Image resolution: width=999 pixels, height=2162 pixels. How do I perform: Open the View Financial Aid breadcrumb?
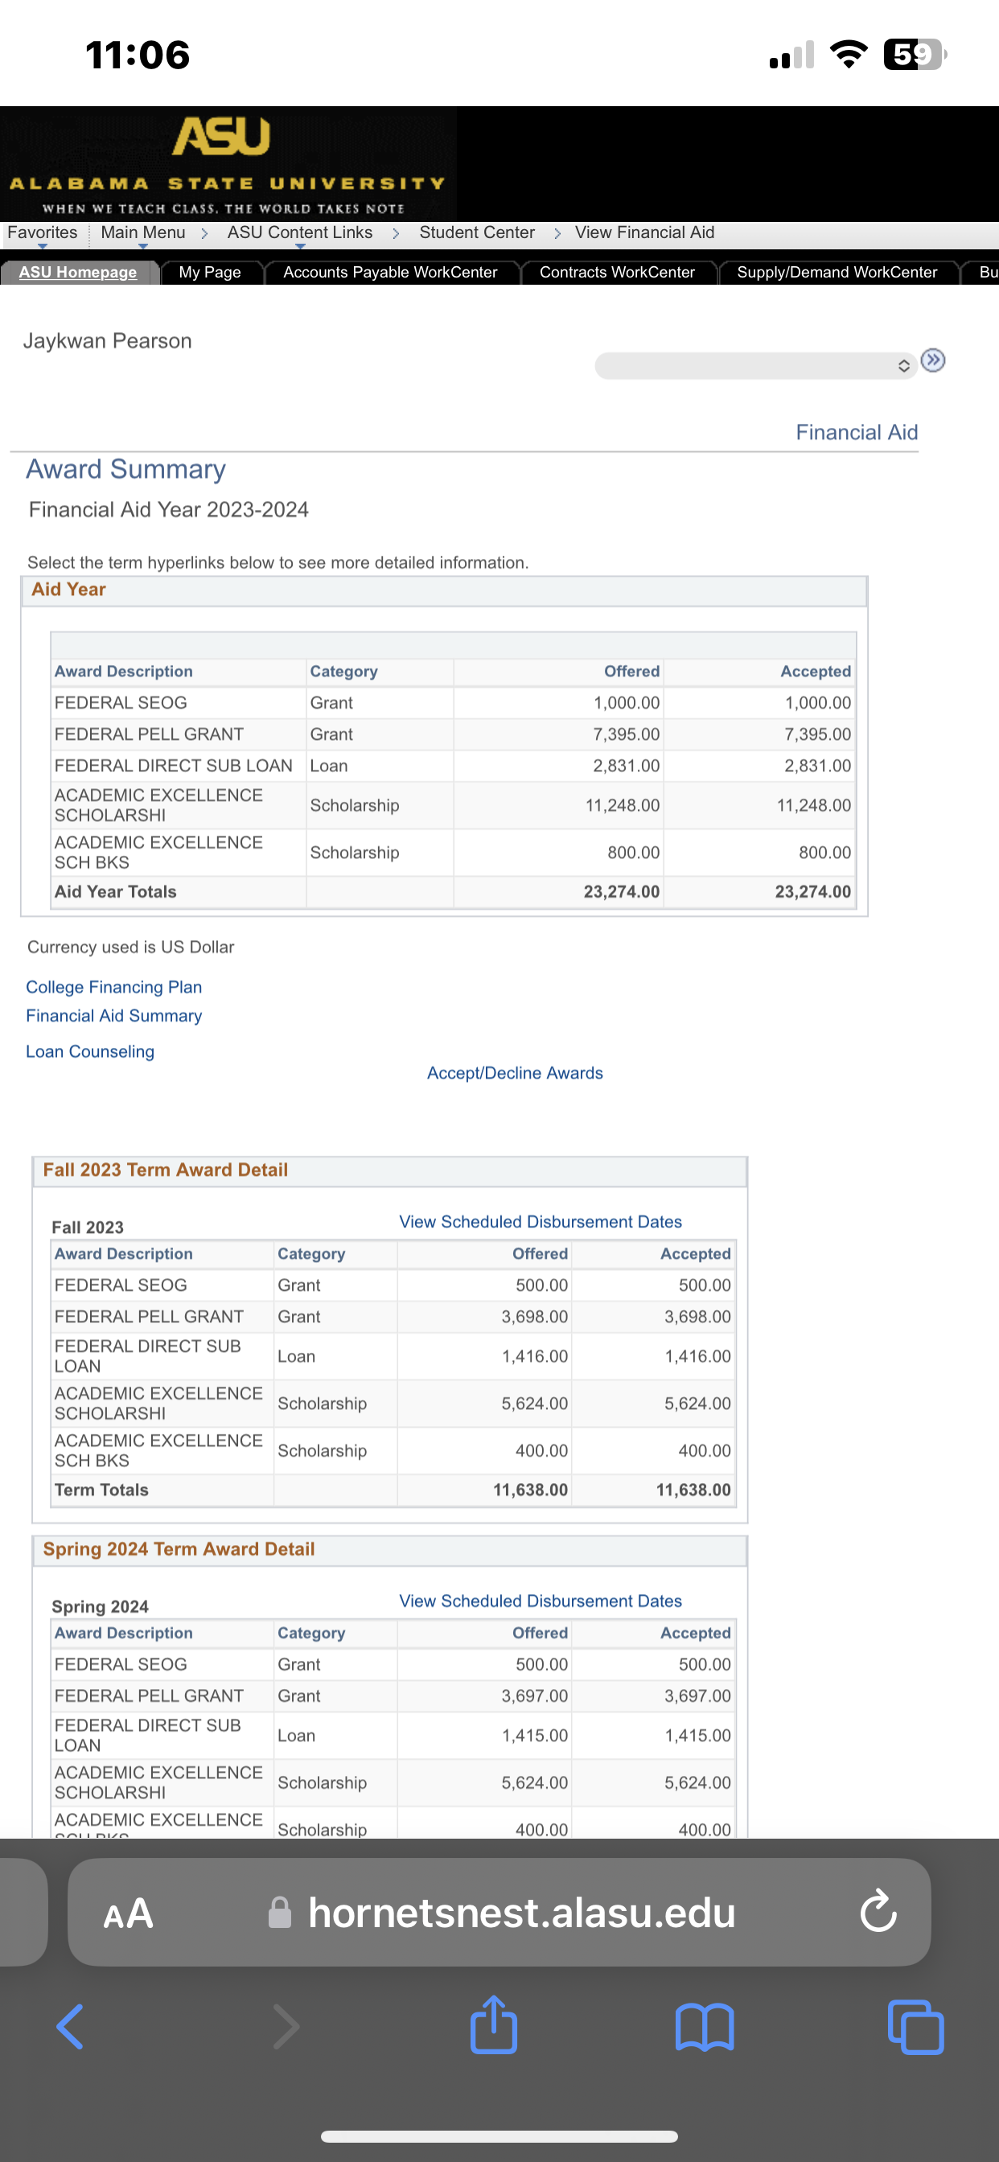(645, 232)
